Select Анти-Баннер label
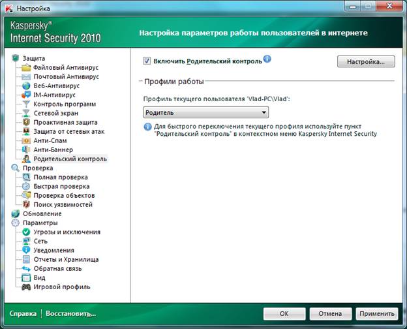This screenshot has width=407, height=329. coord(53,149)
